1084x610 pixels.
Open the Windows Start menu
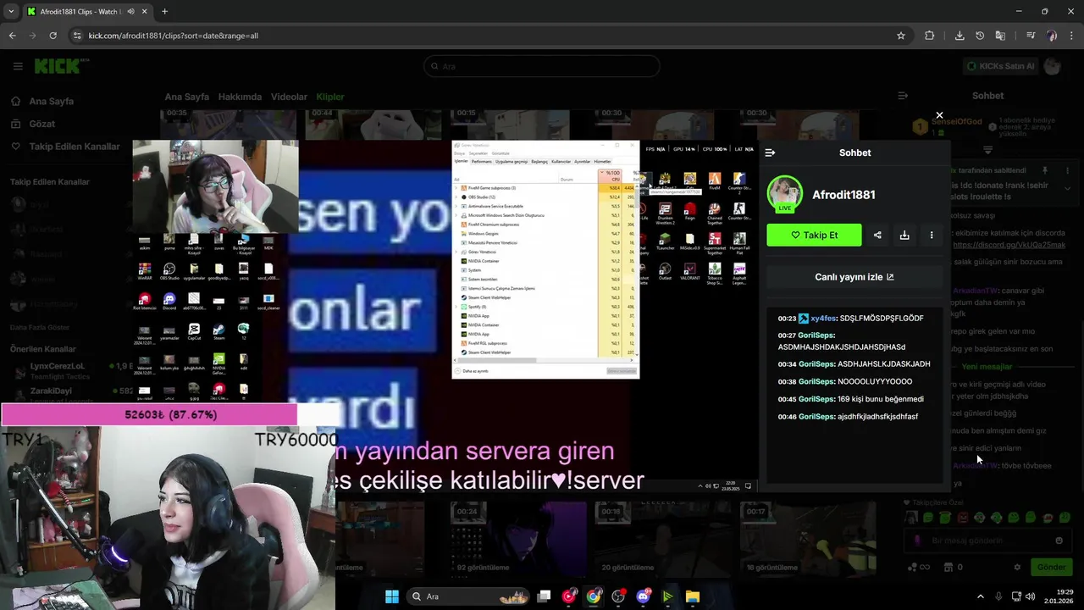click(391, 596)
